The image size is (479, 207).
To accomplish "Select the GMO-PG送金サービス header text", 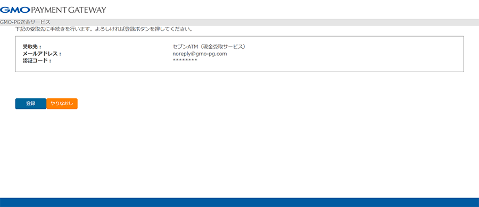I will [25, 22].
